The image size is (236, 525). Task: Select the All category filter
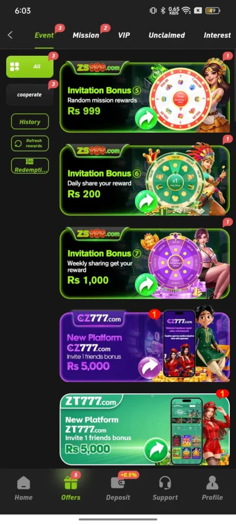coord(30,67)
